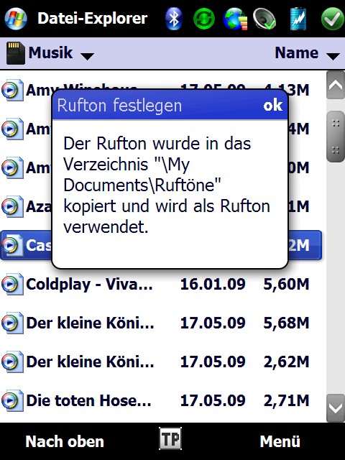Tap the Bluetooth status icon
This screenshot has height=460, width=345.
(x=174, y=19)
